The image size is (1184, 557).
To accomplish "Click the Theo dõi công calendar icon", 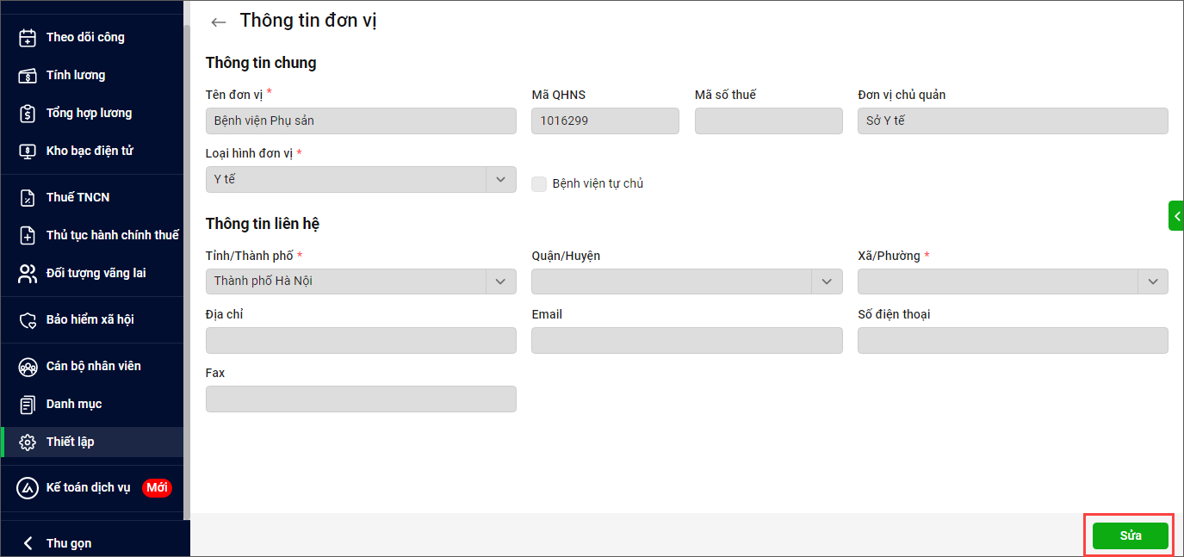I will click(28, 37).
